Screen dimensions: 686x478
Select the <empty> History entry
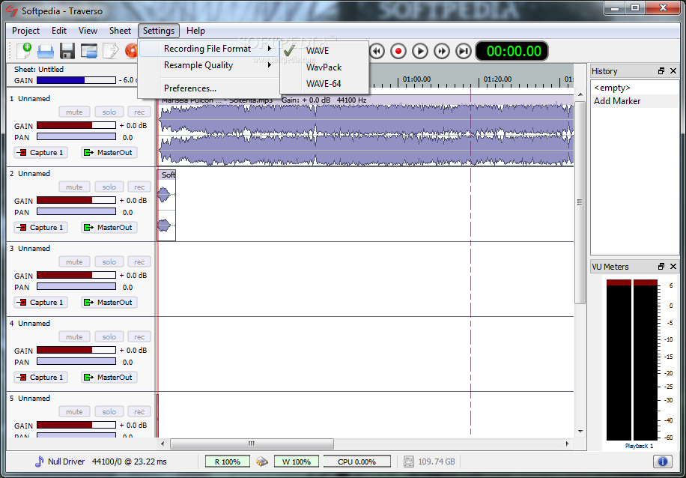[x=613, y=88]
